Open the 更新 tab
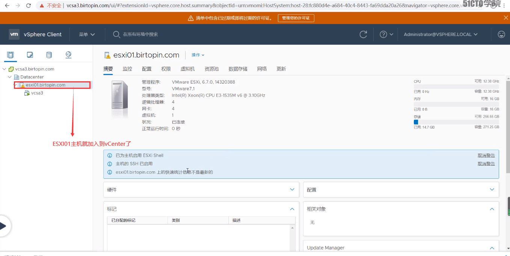 coord(281,69)
